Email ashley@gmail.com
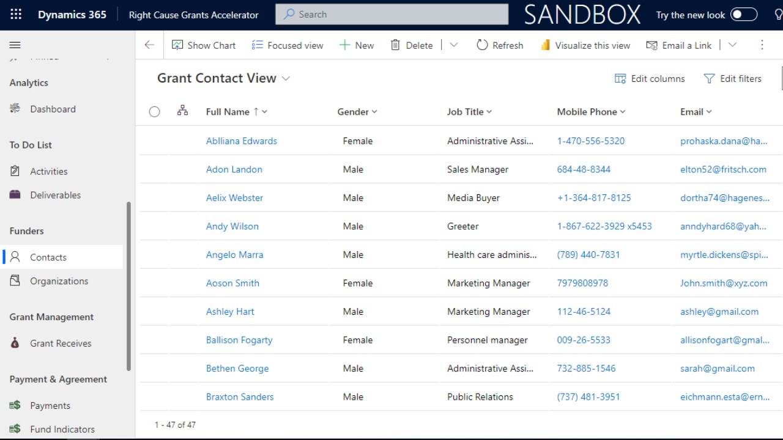This screenshot has width=783, height=440. point(719,311)
